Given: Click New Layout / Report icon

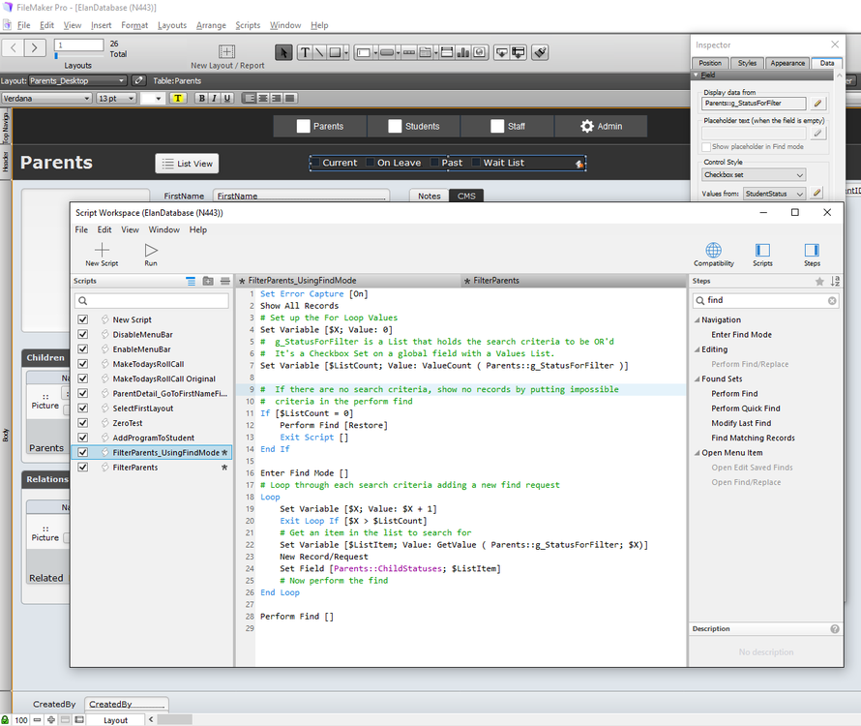Looking at the screenshot, I should pyautogui.click(x=226, y=51).
